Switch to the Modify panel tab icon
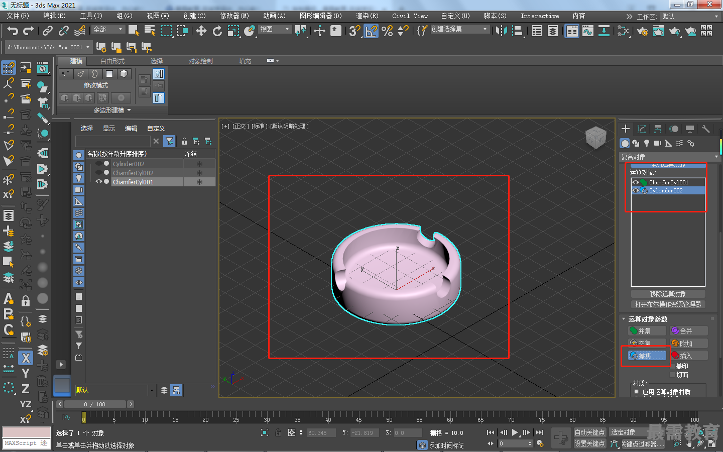This screenshot has width=723, height=452. (642, 129)
